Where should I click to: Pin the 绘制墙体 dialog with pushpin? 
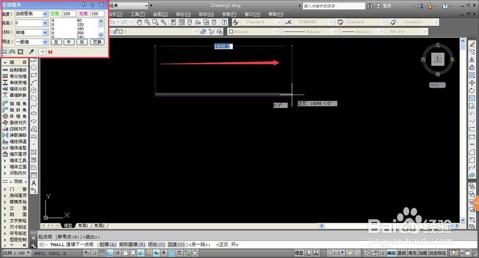84,5
